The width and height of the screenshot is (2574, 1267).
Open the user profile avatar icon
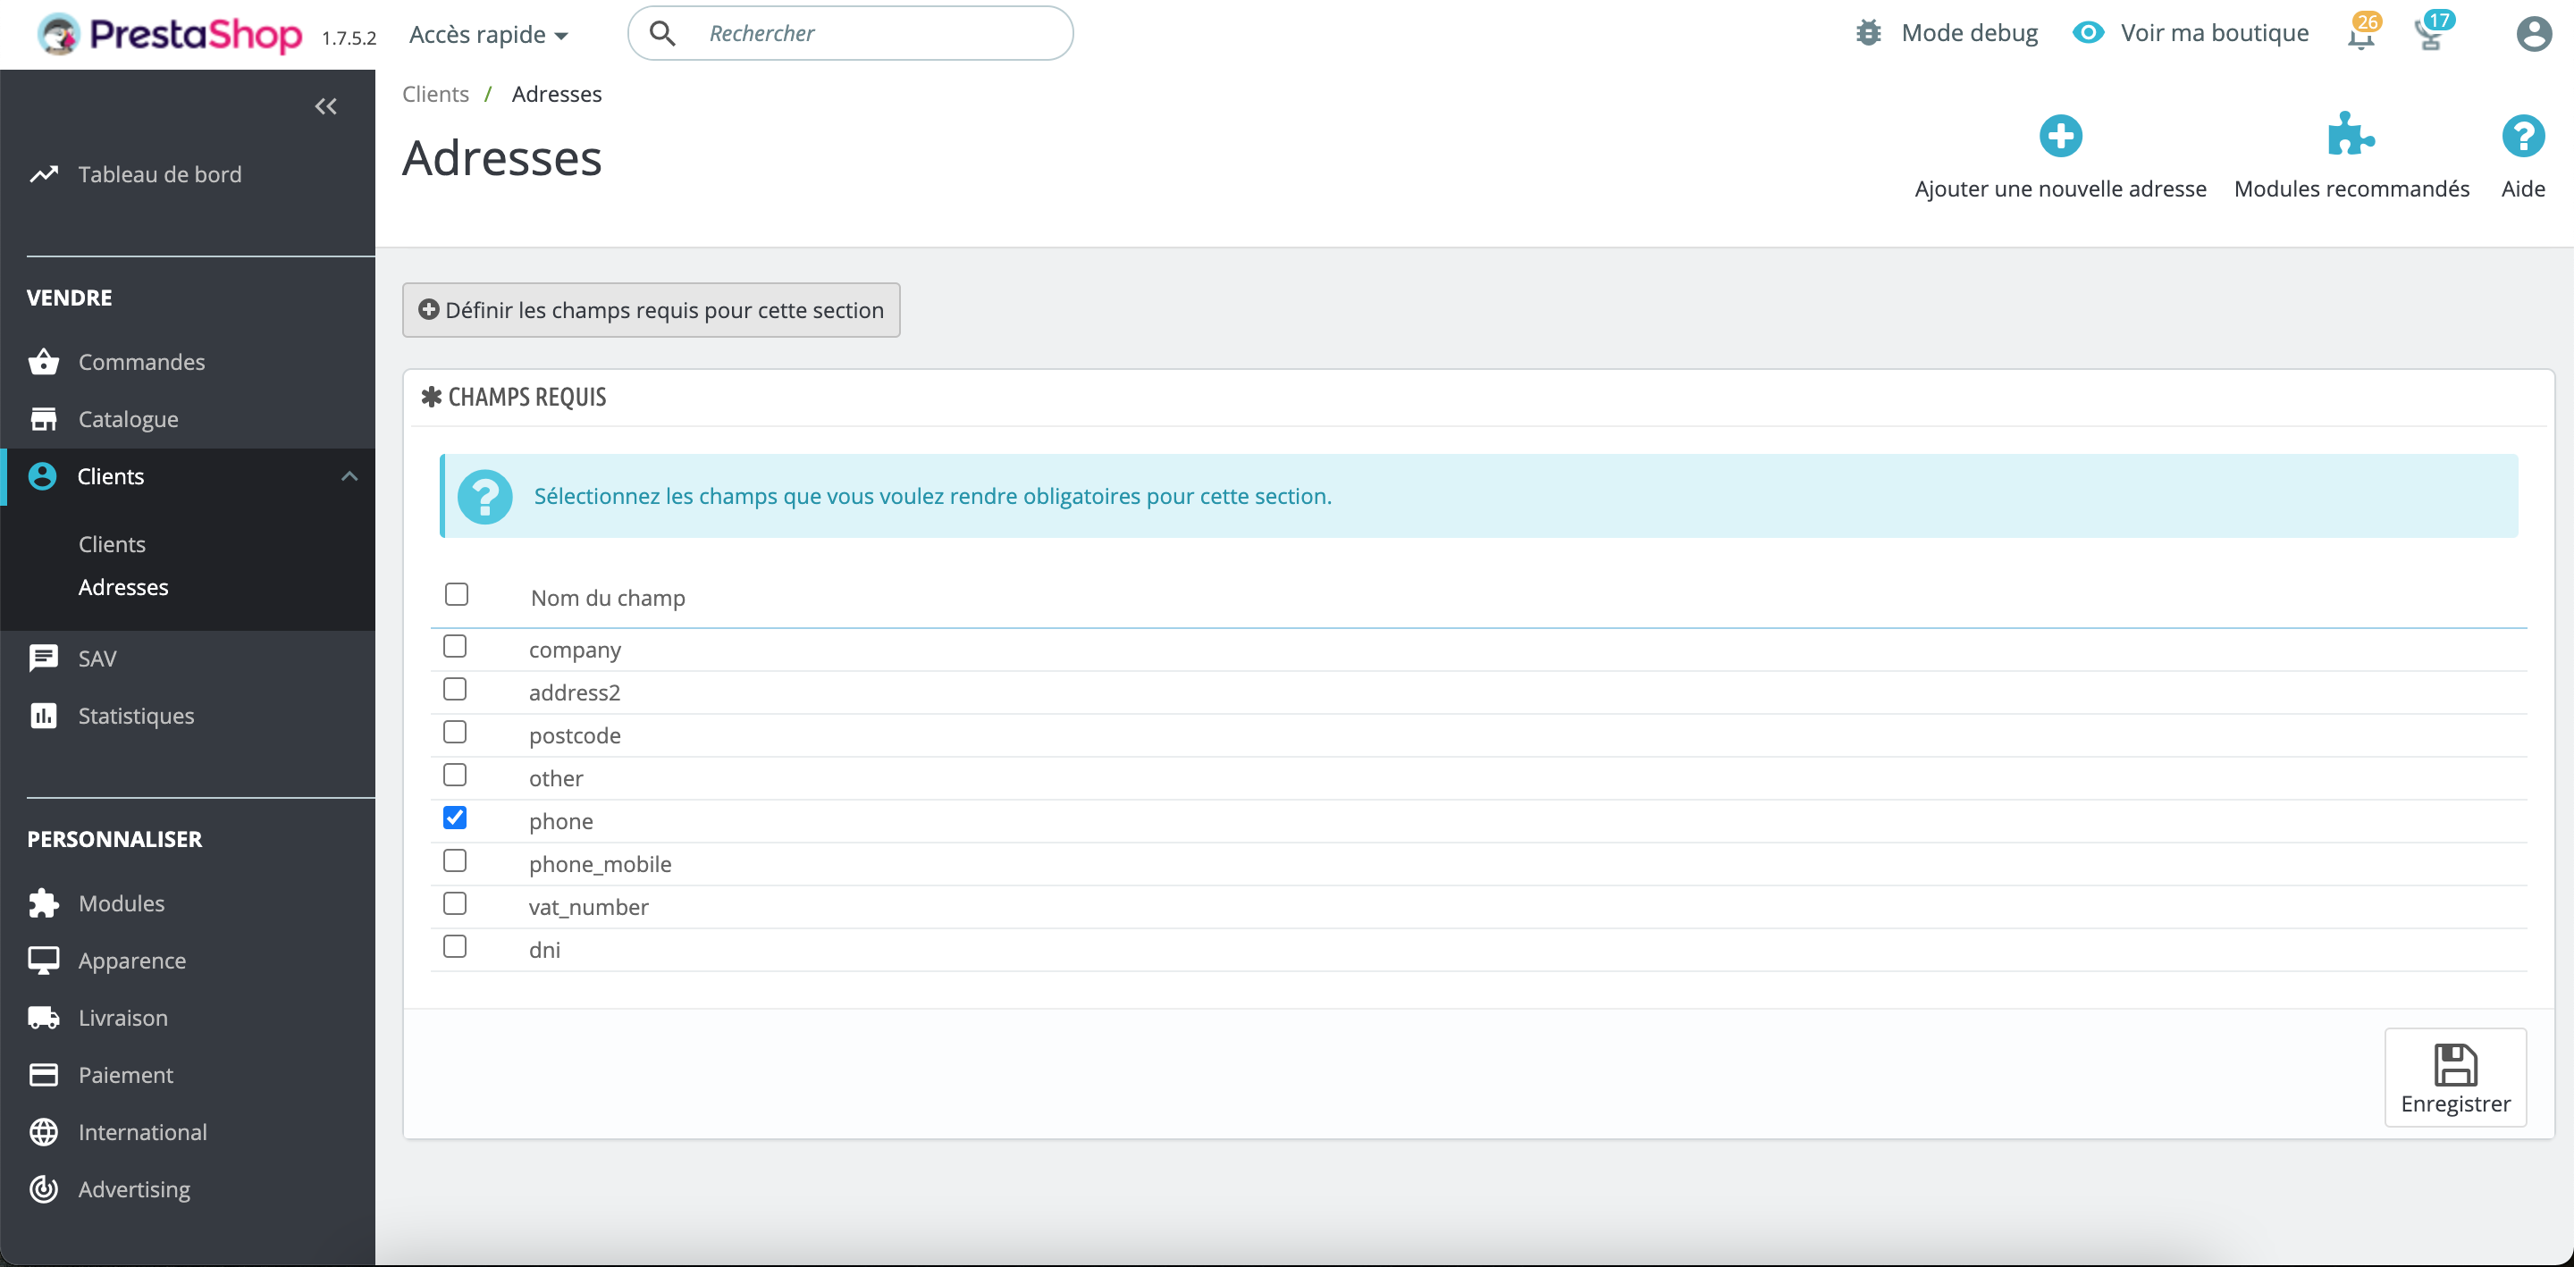[x=2532, y=34]
